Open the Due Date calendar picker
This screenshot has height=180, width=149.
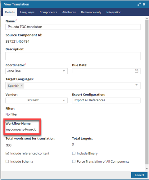coord(136,71)
